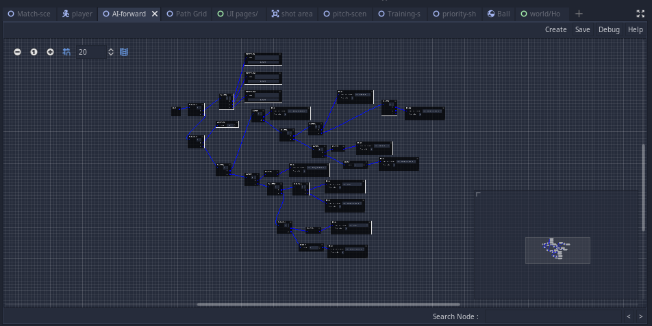Switch to the shot area tab
This screenshot has height=326, width=652.
(292, 14)
